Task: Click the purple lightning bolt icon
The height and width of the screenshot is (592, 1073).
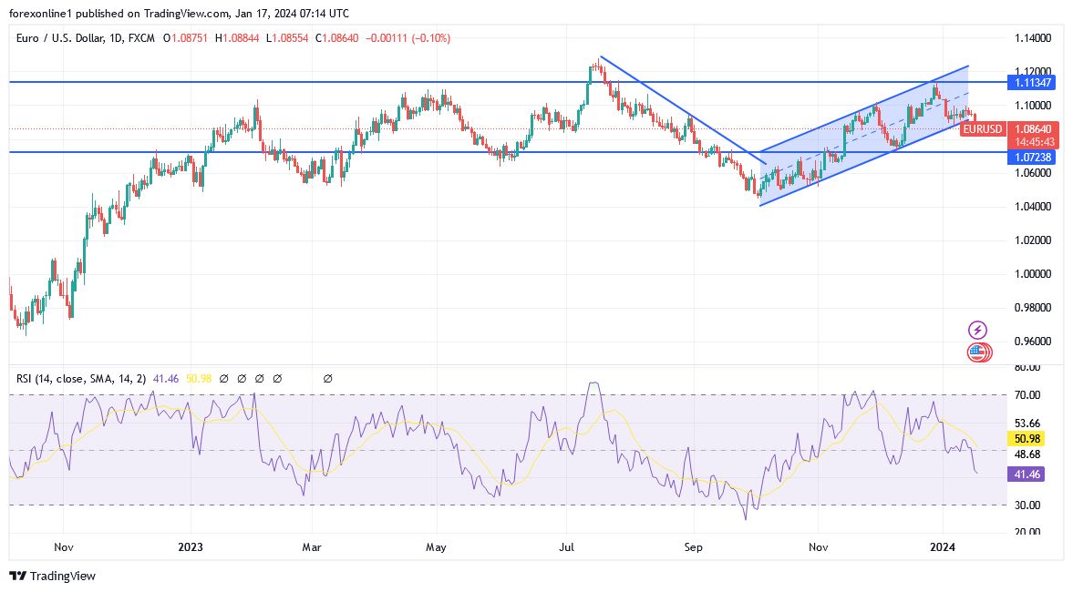Action: point(977,330)
